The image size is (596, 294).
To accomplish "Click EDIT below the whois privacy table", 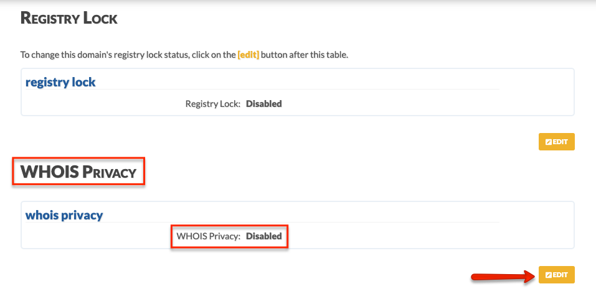I will point(557,275).
